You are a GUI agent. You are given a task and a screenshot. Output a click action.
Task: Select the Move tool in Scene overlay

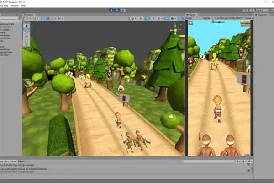pyautogui.click(x=26, y=30)
